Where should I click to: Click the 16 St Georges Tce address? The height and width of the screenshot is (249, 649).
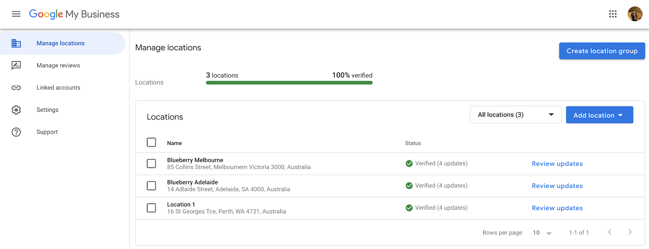226,212
